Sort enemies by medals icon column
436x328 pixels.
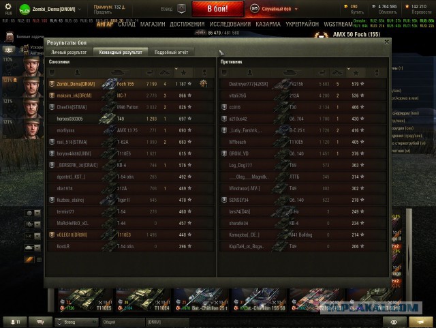(377, 73)
